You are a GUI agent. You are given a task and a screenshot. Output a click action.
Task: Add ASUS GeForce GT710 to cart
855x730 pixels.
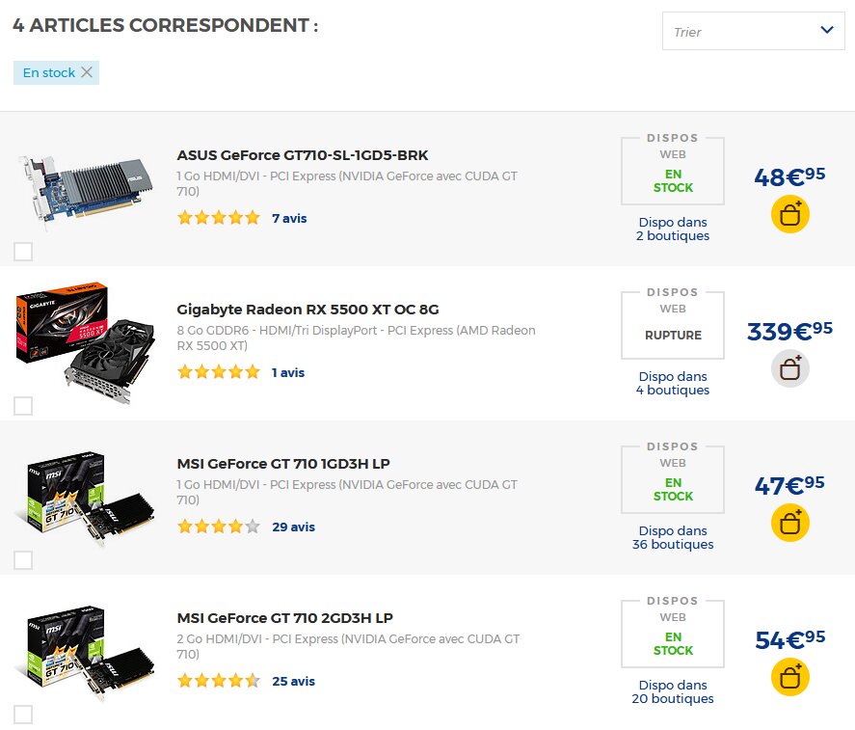click(x=789, y=214)
